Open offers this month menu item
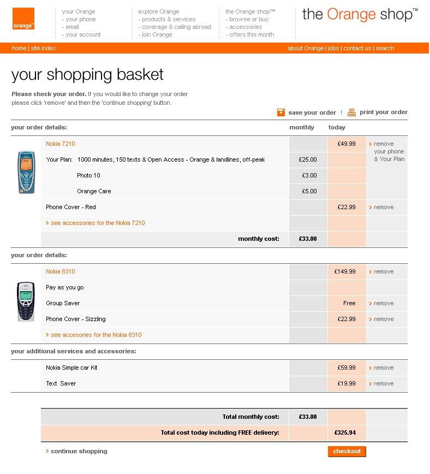This screenshot has height=474, width=430. [252, 35]
